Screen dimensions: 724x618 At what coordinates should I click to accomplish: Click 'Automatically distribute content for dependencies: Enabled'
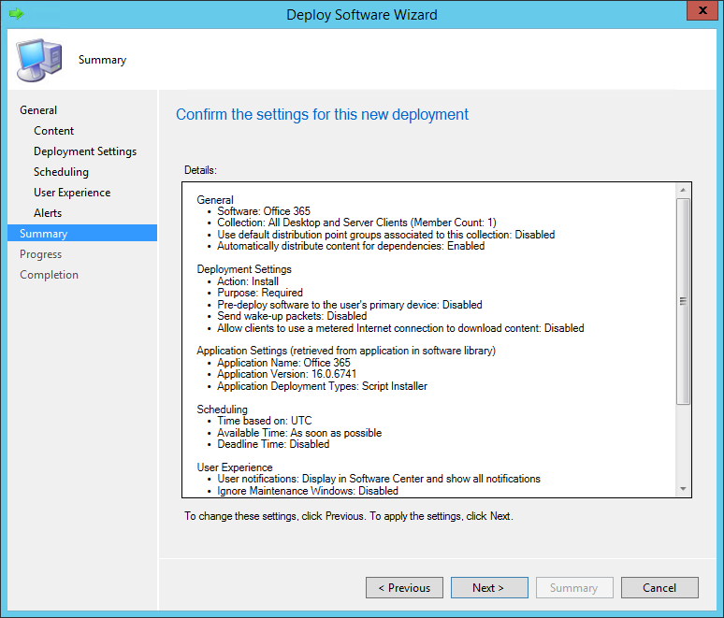(351, 246)
